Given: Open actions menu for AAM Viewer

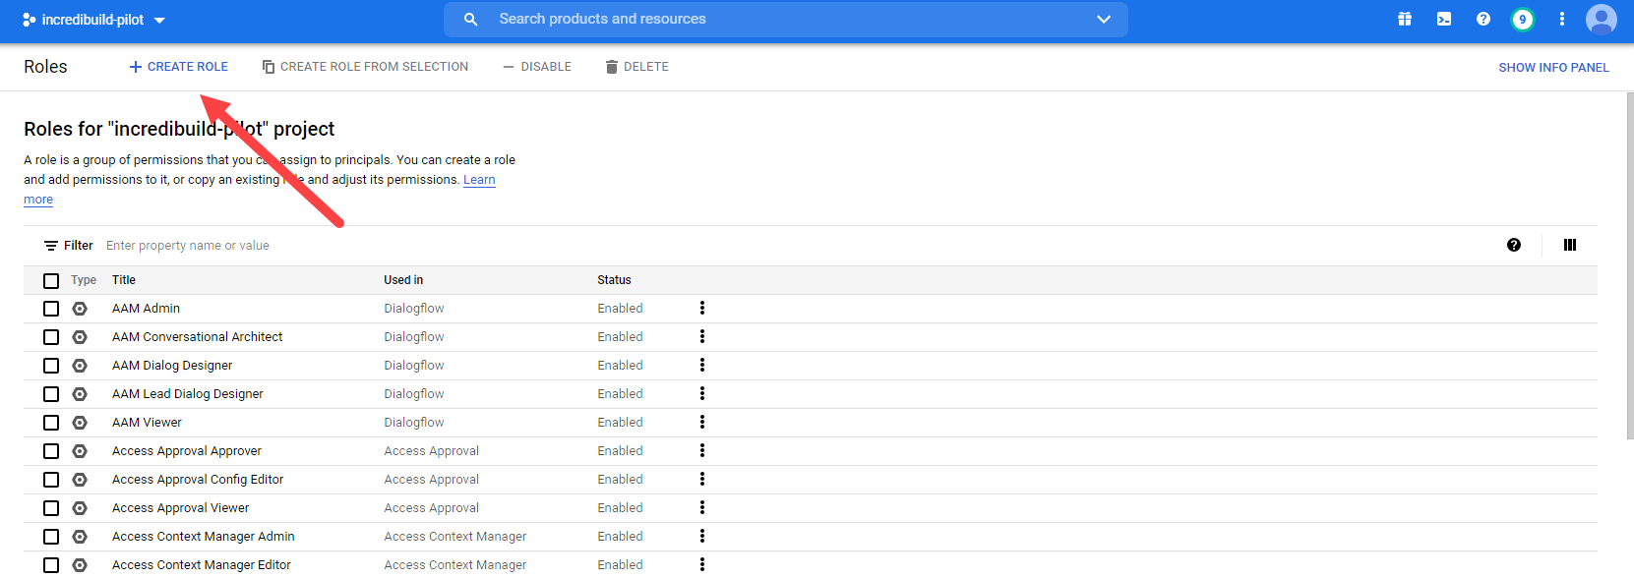Looking at the screenshot, I should [702, 422].
